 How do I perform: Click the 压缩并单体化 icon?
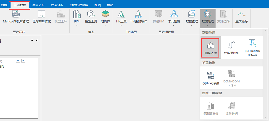click(x=42, y=17)
